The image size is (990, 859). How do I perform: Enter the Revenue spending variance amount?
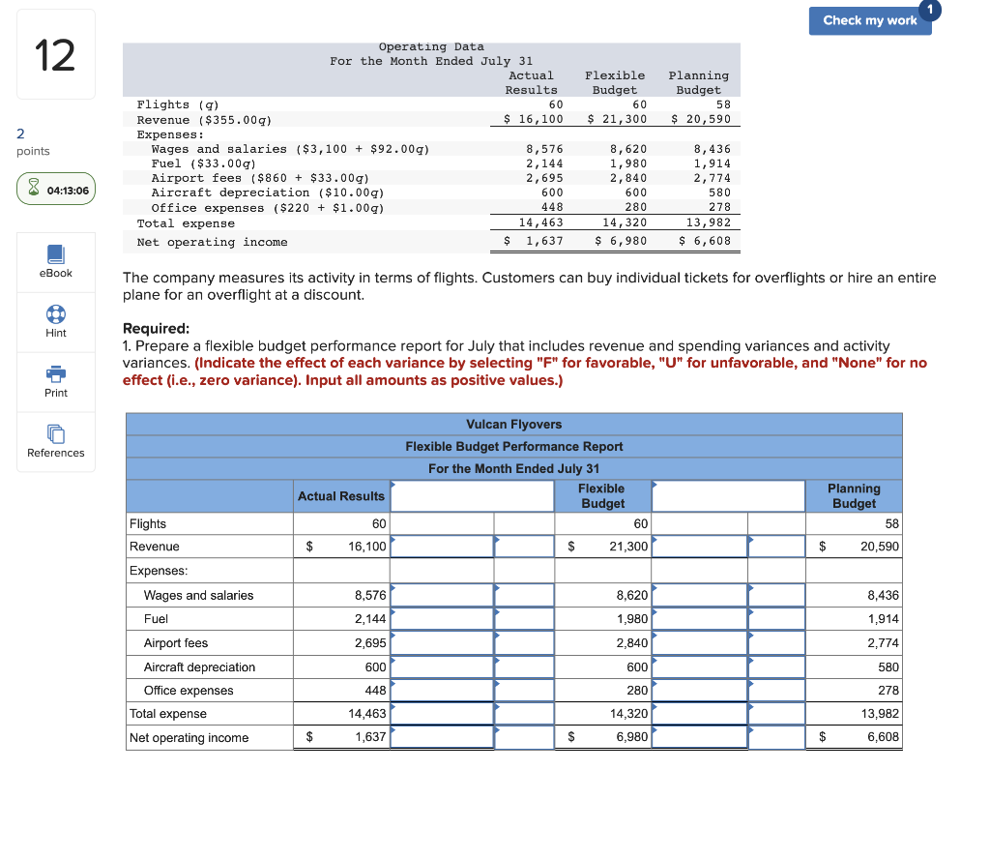pos(443,546)
